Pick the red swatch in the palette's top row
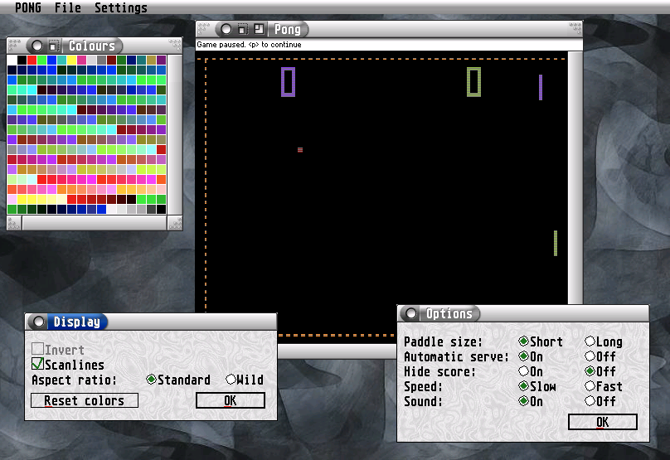 32,60
